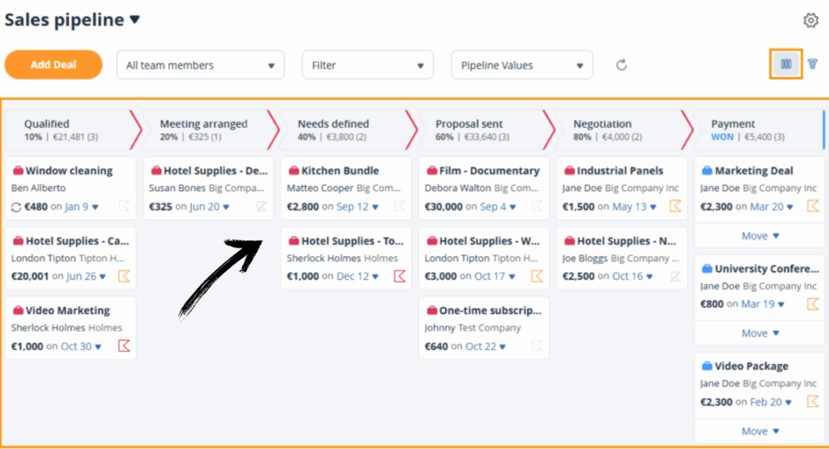Click the blue briefcase icon on Marketing Deal
The width and height of the screenshot is (829, 449).
(707, 172)
